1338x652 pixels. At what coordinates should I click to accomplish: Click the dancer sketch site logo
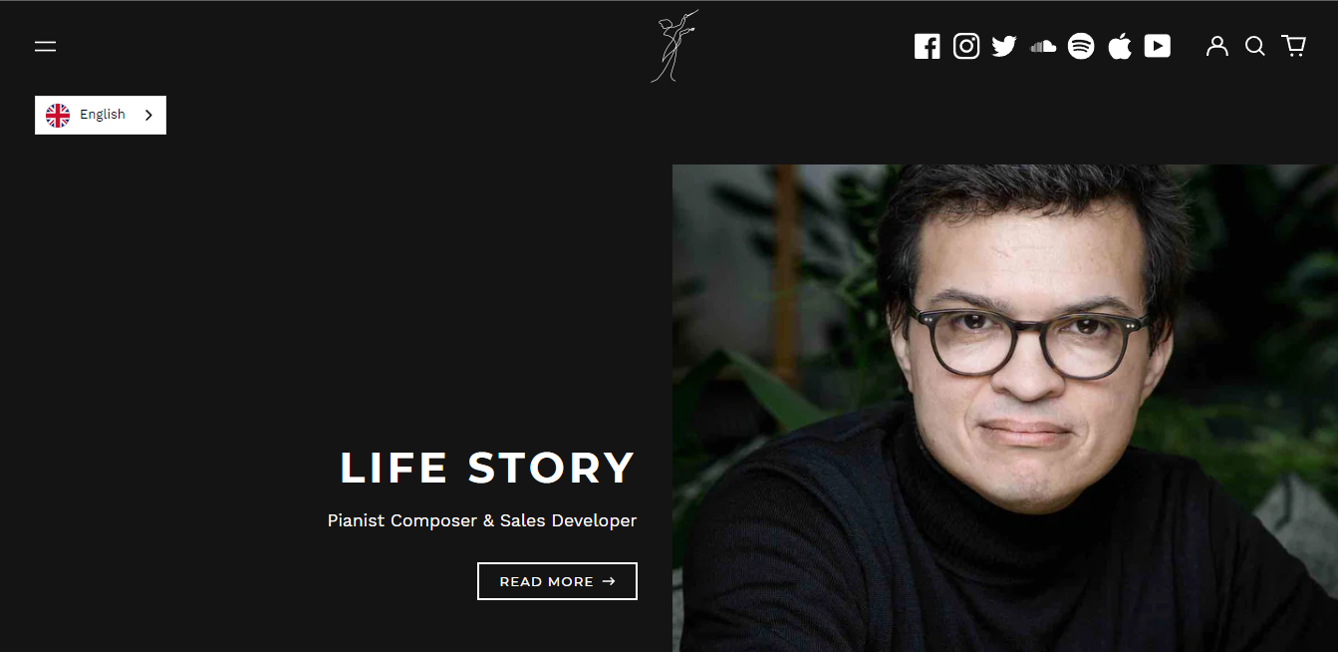pyautogui.click(x=674, y=46)
